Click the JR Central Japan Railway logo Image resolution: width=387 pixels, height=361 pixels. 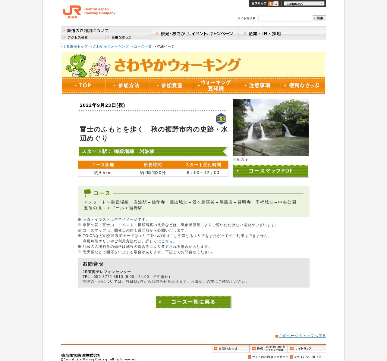point(89,12)
